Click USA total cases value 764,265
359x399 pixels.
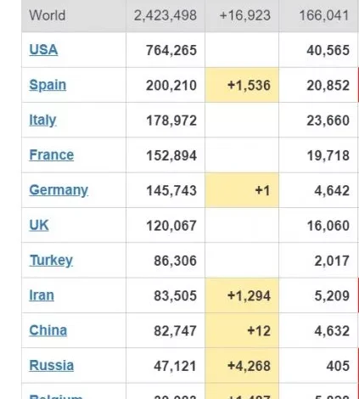point(171,50)
